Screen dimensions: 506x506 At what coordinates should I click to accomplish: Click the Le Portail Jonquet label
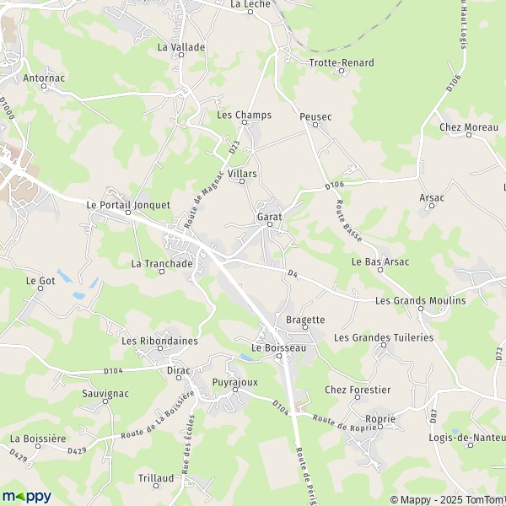[x=128, y=205]
